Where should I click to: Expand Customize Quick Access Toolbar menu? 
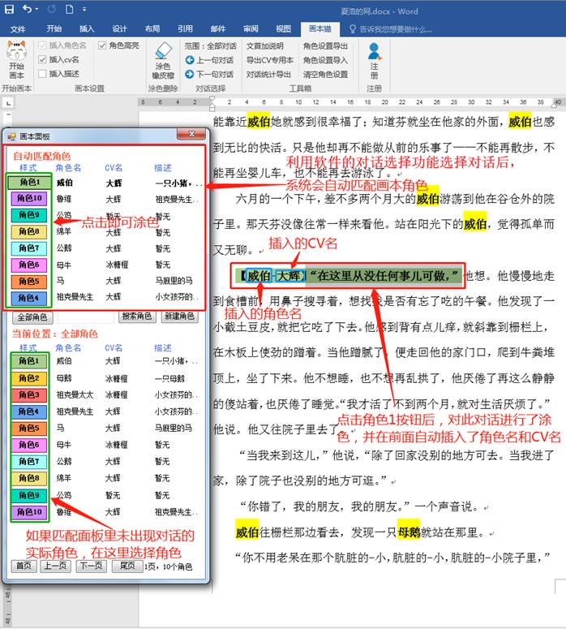coord(84,9)
